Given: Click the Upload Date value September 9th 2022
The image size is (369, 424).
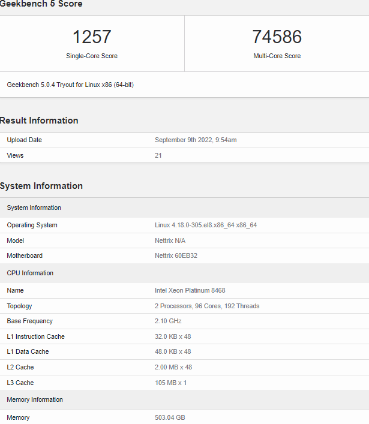Looking at the screenshot, I should pyautogui.click(x=196, y=140).
